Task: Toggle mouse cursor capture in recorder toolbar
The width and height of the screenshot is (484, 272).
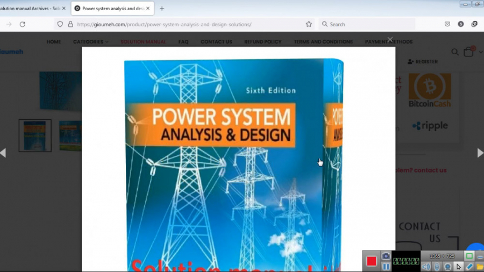Action: [x=458, y=267]
